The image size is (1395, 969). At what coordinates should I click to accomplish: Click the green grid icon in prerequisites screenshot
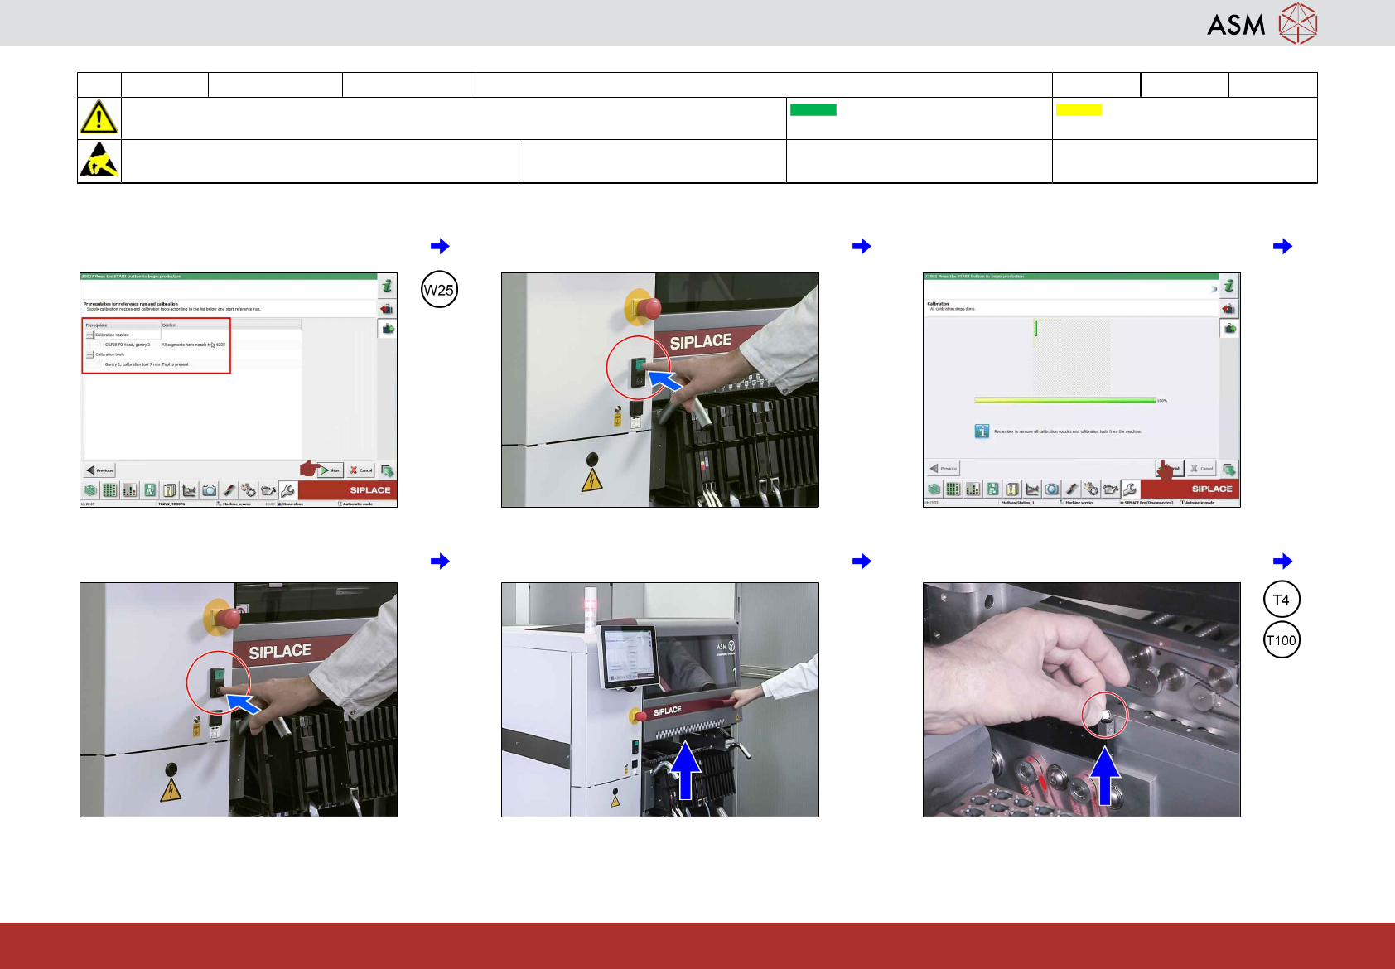tap(110, 490)
